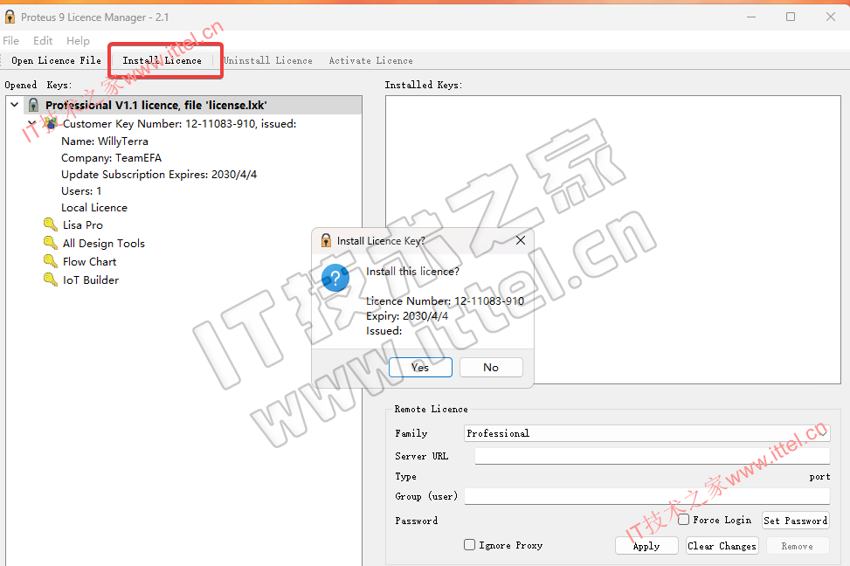This screenshot has height=566, width=850.
Task: Click the customer key icon next to Customer Key Number
Action: 51,124
